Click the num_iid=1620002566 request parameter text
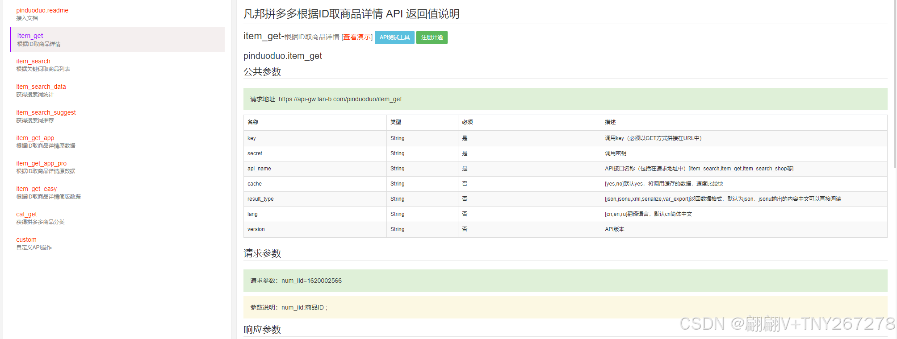Screen dimensions: 897x339 (x=311, y=281)
